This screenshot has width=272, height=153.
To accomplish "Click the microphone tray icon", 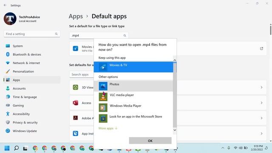I will point(229,148).
